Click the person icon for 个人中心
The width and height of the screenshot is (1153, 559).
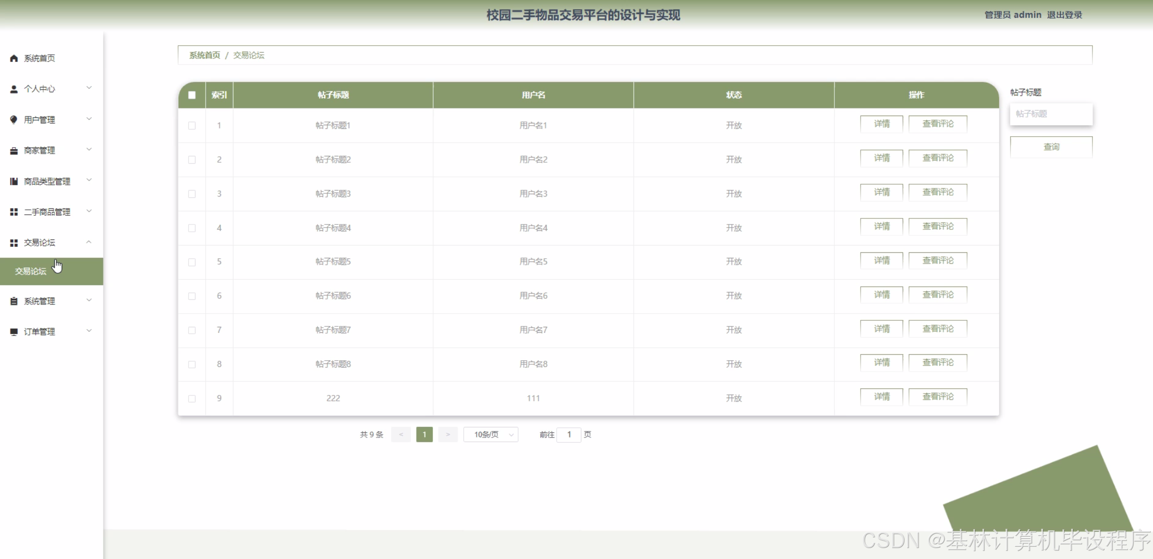(14, 89)
